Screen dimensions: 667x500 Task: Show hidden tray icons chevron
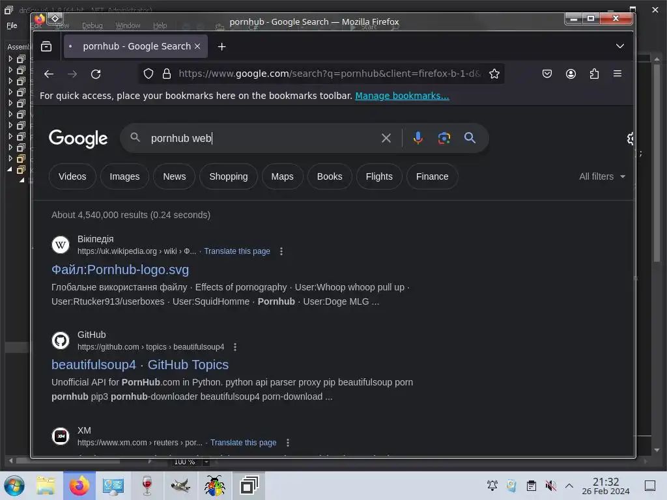tap(569, 486)
